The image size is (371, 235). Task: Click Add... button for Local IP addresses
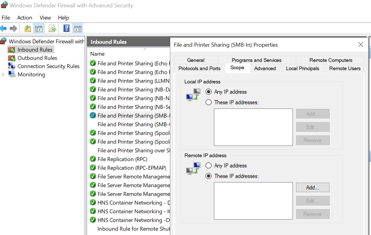(313, 114)
